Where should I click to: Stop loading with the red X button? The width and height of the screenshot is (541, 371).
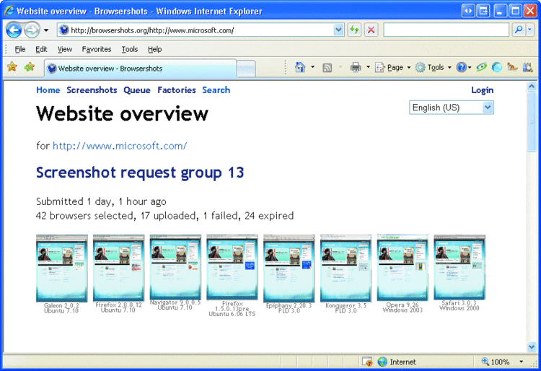(x=371, y=30)
